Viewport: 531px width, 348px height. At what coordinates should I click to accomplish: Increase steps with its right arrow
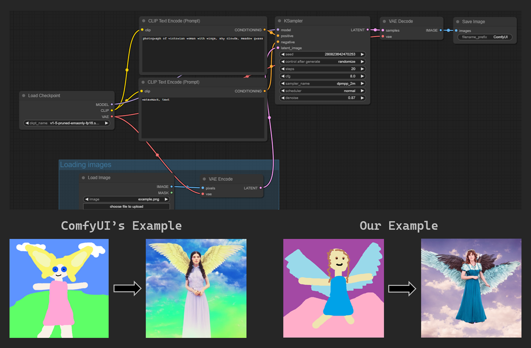tap(362, 69)
